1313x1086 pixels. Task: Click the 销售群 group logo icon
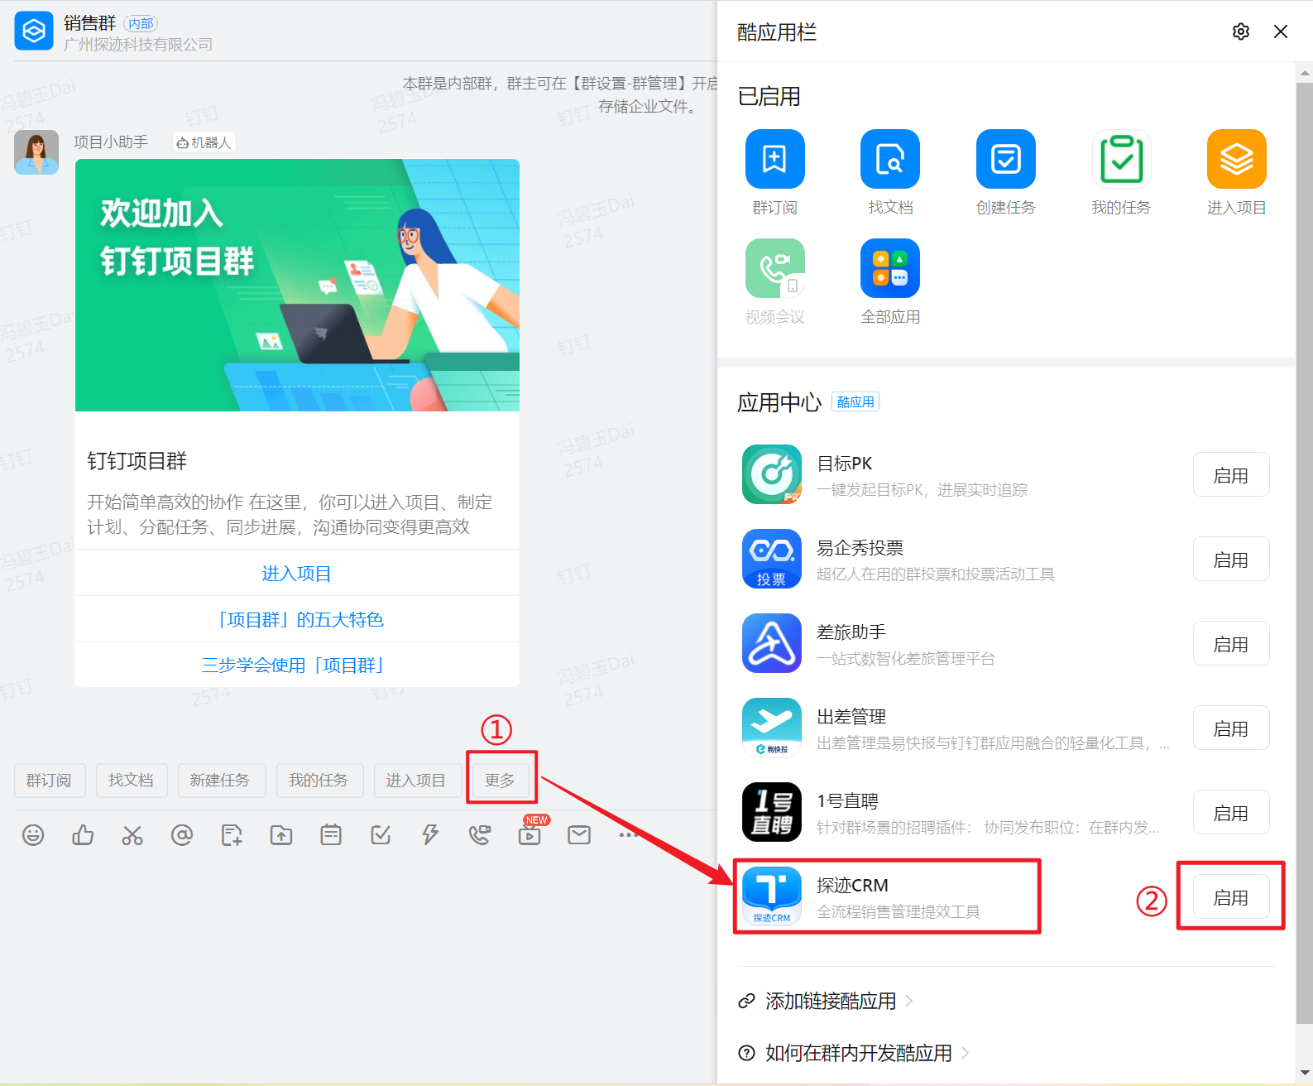click(x=34, y=31)
